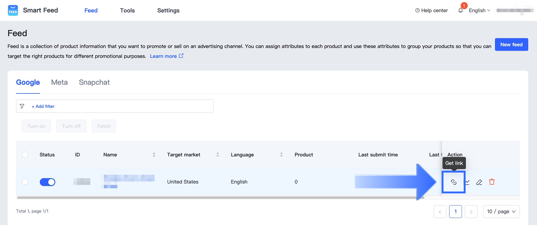Toggle the feed status switch off
This screenshot has width=537, height=225.
[x=47, y=182]
